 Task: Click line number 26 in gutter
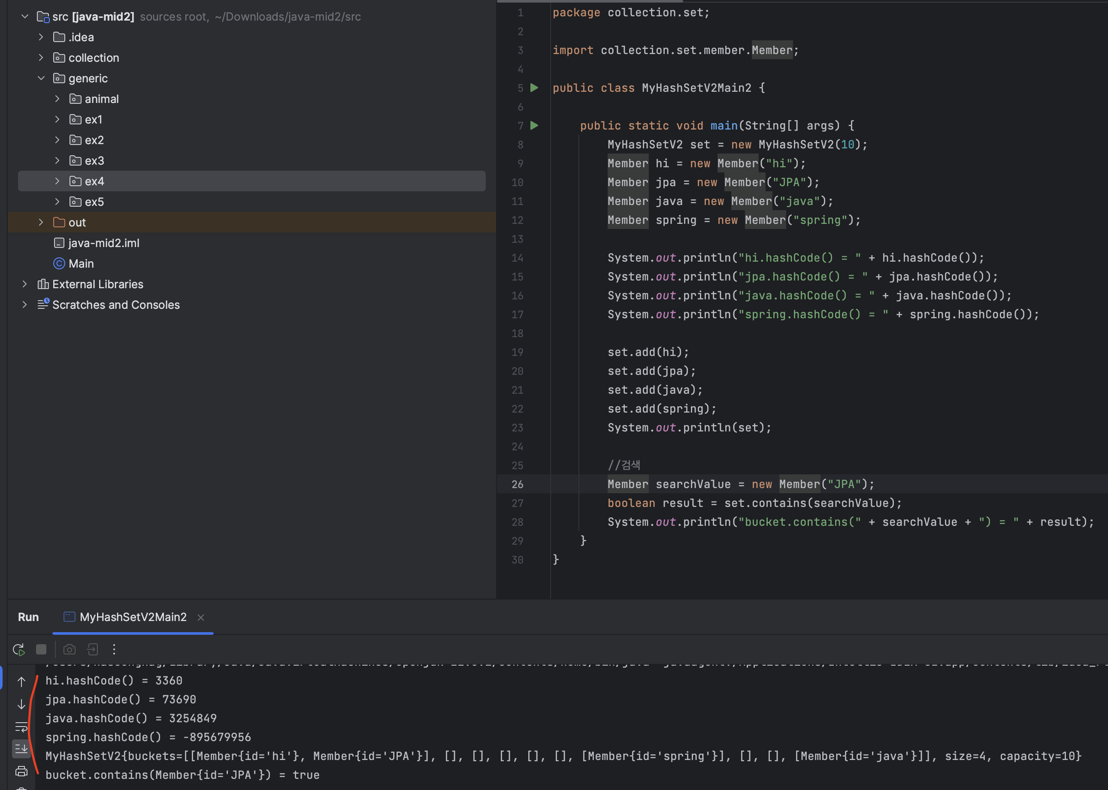(517, 484)
